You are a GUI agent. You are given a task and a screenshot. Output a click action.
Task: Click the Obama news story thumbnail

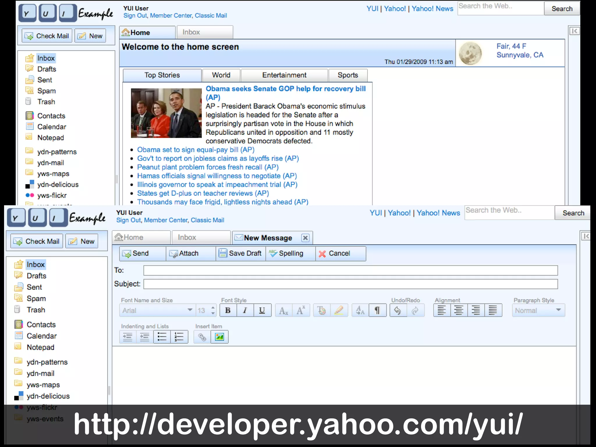point(166,113)
